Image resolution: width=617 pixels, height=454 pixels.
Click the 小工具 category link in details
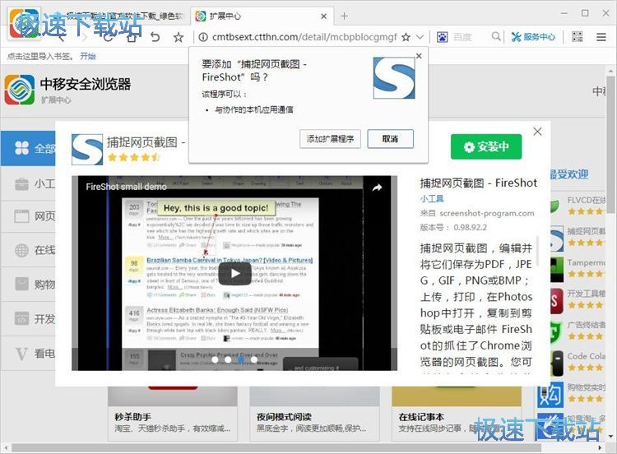[x=432, y=199]
